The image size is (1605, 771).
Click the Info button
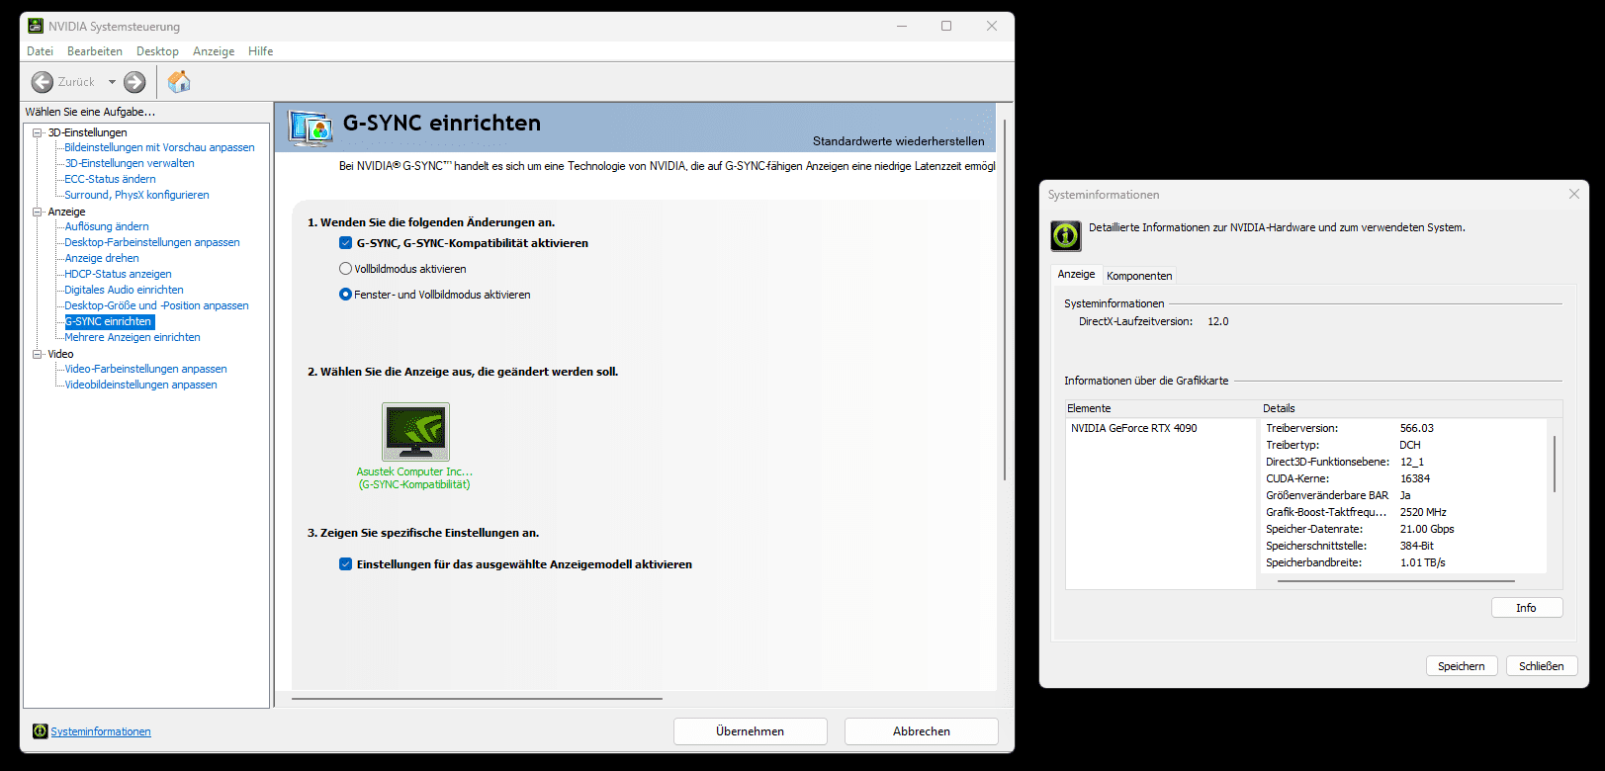[1527, 608]
